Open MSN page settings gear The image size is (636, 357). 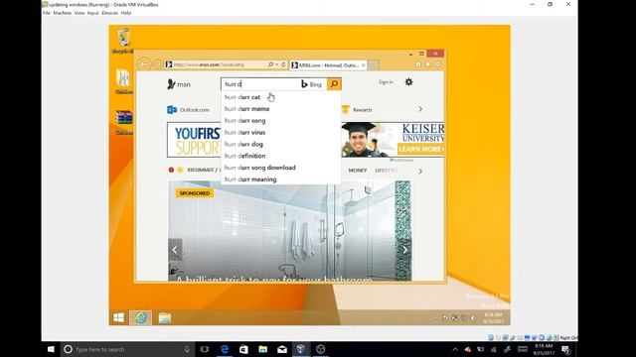click(x=408, y=82)
